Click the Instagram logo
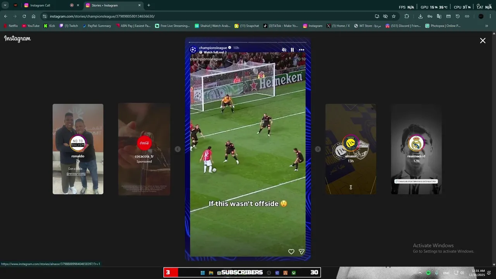Screen dimensions: 496x279 [17, 38]
